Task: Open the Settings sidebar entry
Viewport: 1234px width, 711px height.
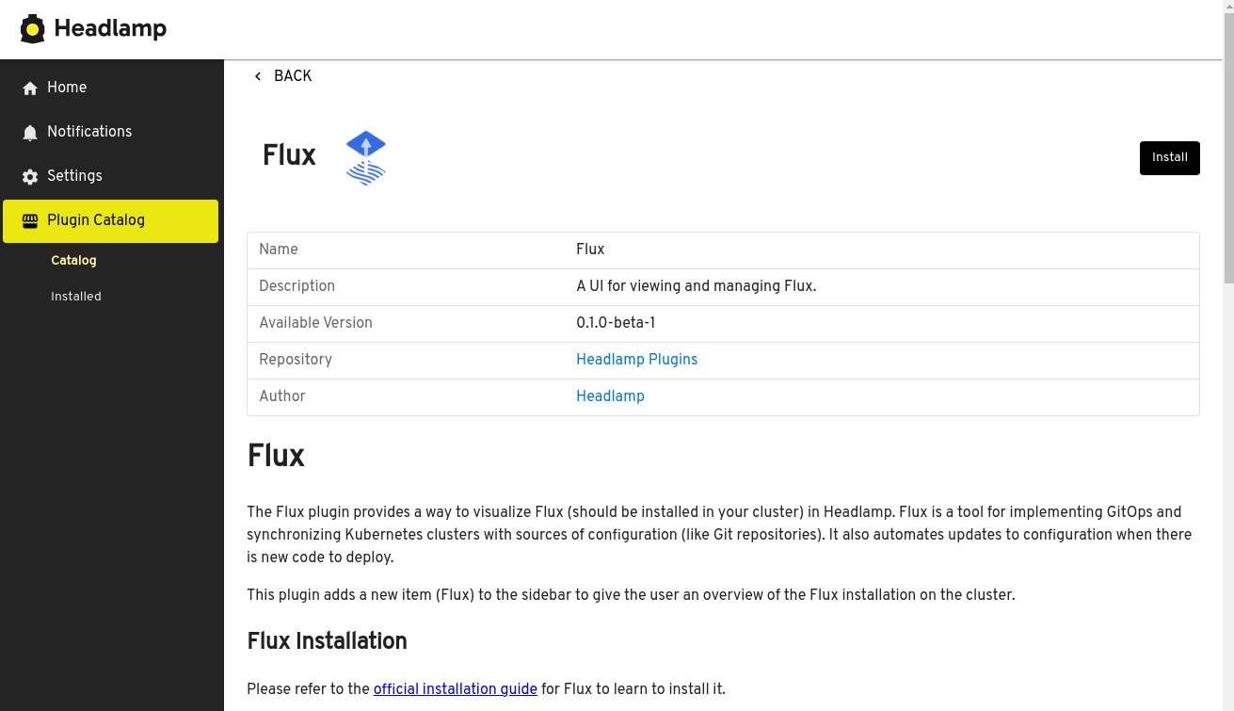Action: coord(74,176)
